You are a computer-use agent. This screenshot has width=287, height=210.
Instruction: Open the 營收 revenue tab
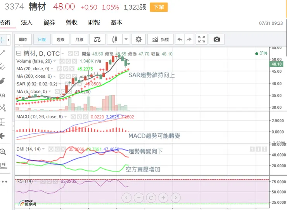coord(72,23)
